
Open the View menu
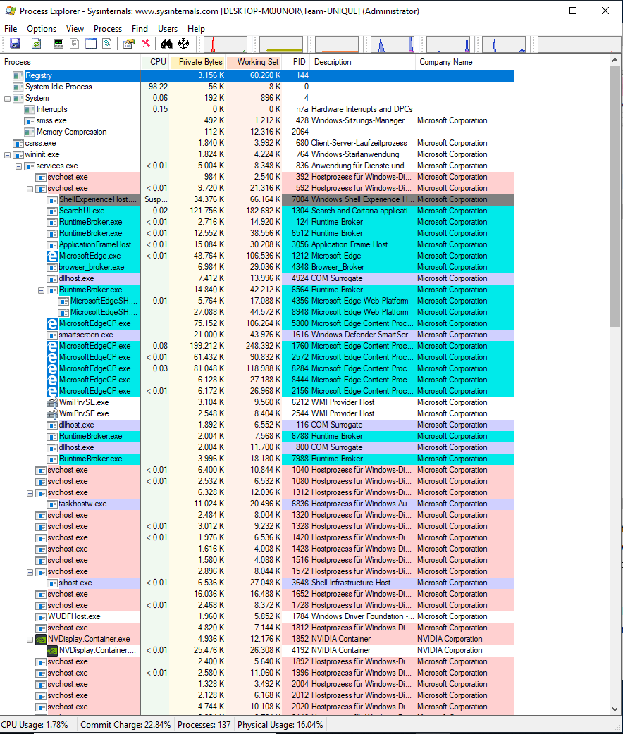tap(75, 29)
